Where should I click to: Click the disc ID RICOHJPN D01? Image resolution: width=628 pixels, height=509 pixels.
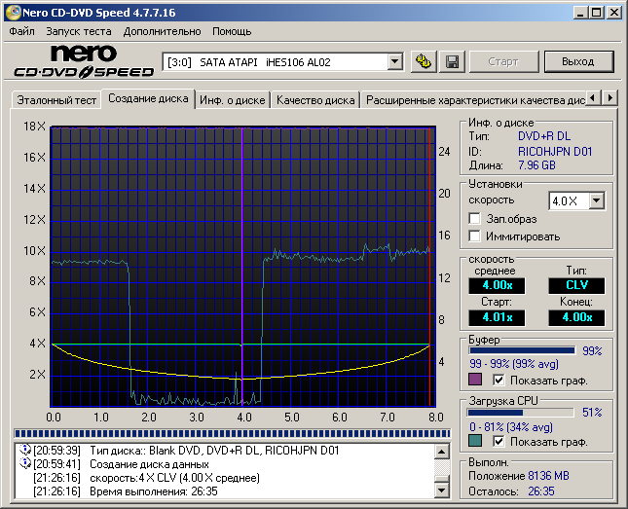pos(555,152)
